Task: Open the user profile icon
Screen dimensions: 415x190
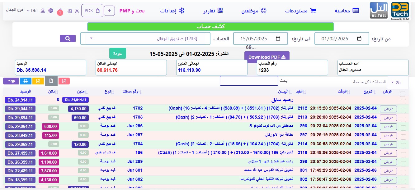Action: click(43, 11)
